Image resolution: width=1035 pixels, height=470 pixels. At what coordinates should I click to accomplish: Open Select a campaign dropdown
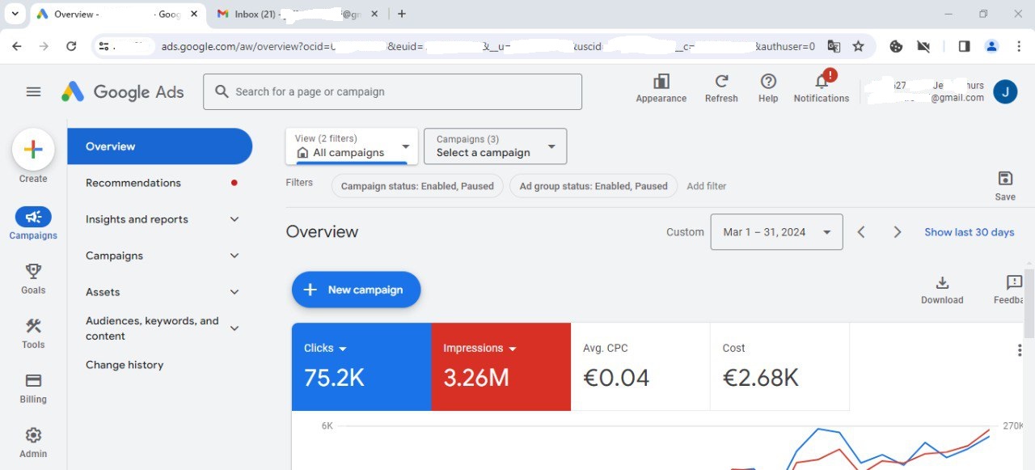(496, 146)
